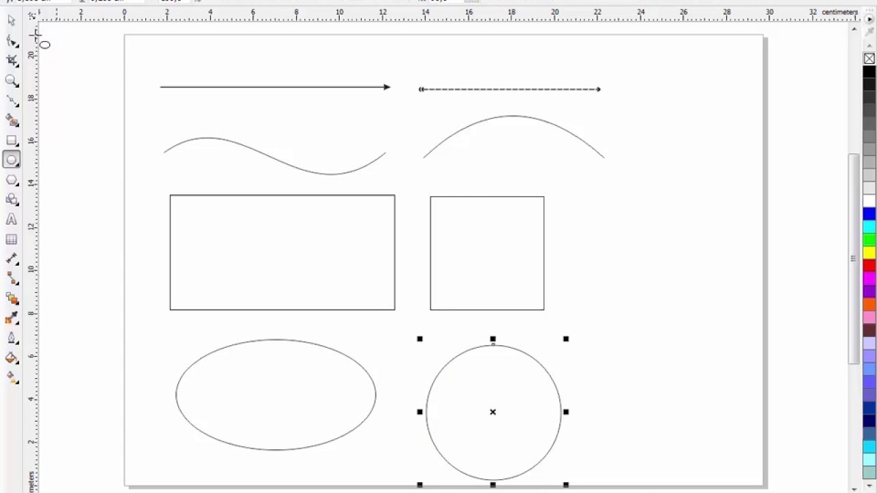
Task: Select the Rectangle tool
Action: tap(11, 140)
